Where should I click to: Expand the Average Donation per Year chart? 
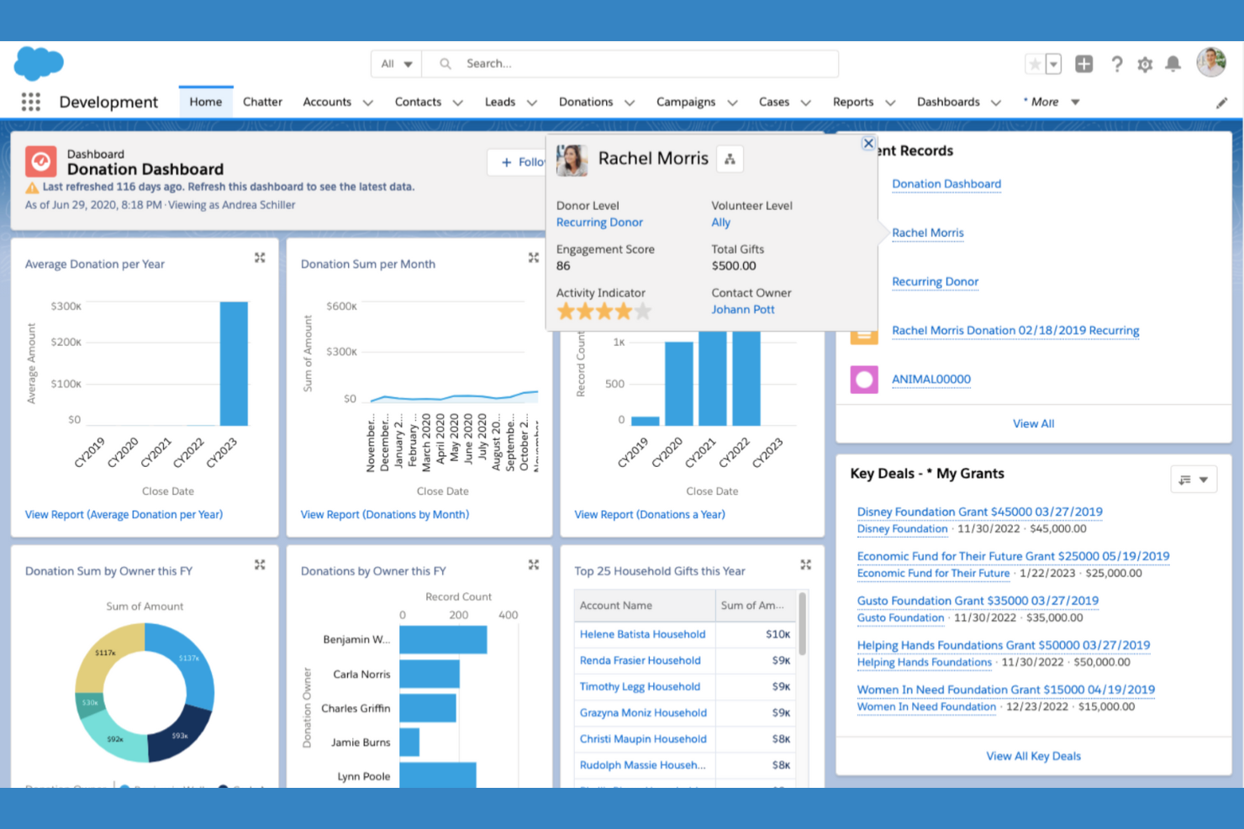260,258
